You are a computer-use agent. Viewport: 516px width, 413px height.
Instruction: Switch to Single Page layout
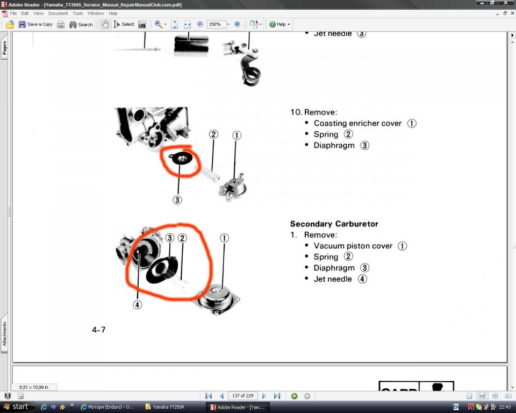(x=469, y=396)
